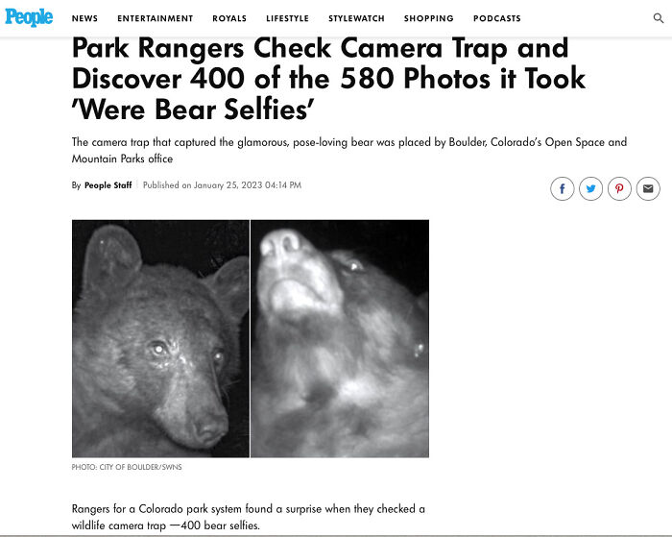Open the Entertainment menu
Screen dimensions: 672x537
[156, 18]
